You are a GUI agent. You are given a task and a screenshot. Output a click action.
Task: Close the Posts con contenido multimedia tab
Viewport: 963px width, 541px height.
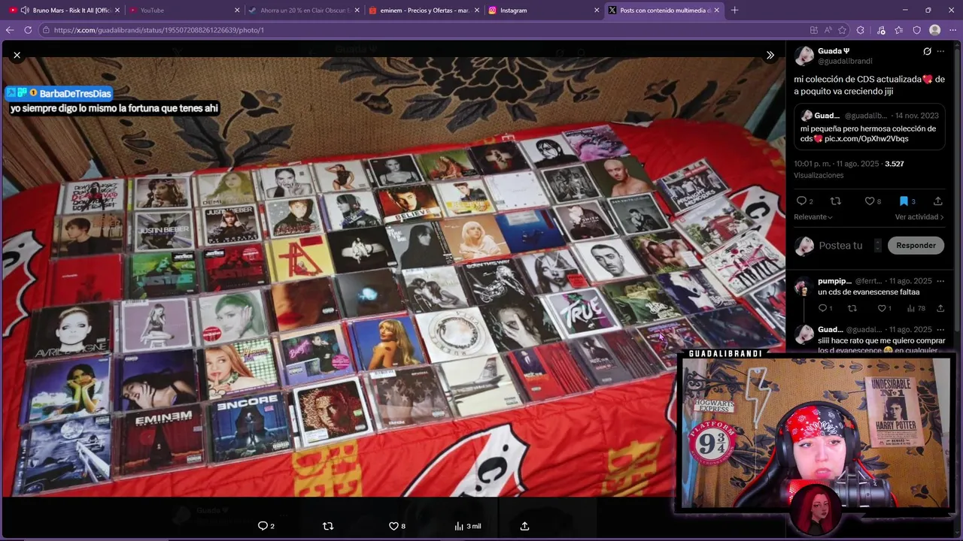pyautogui.click(x=717, y=10)
